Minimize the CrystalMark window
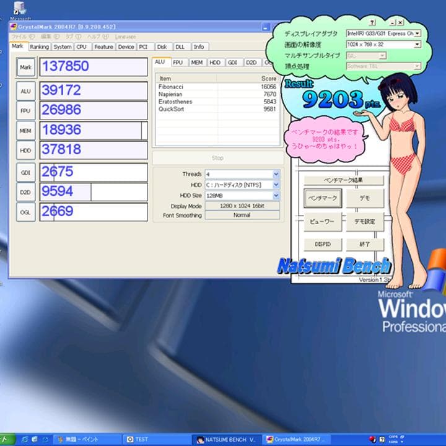This screenshot has height=446, width=446. [x=265, y=27]
